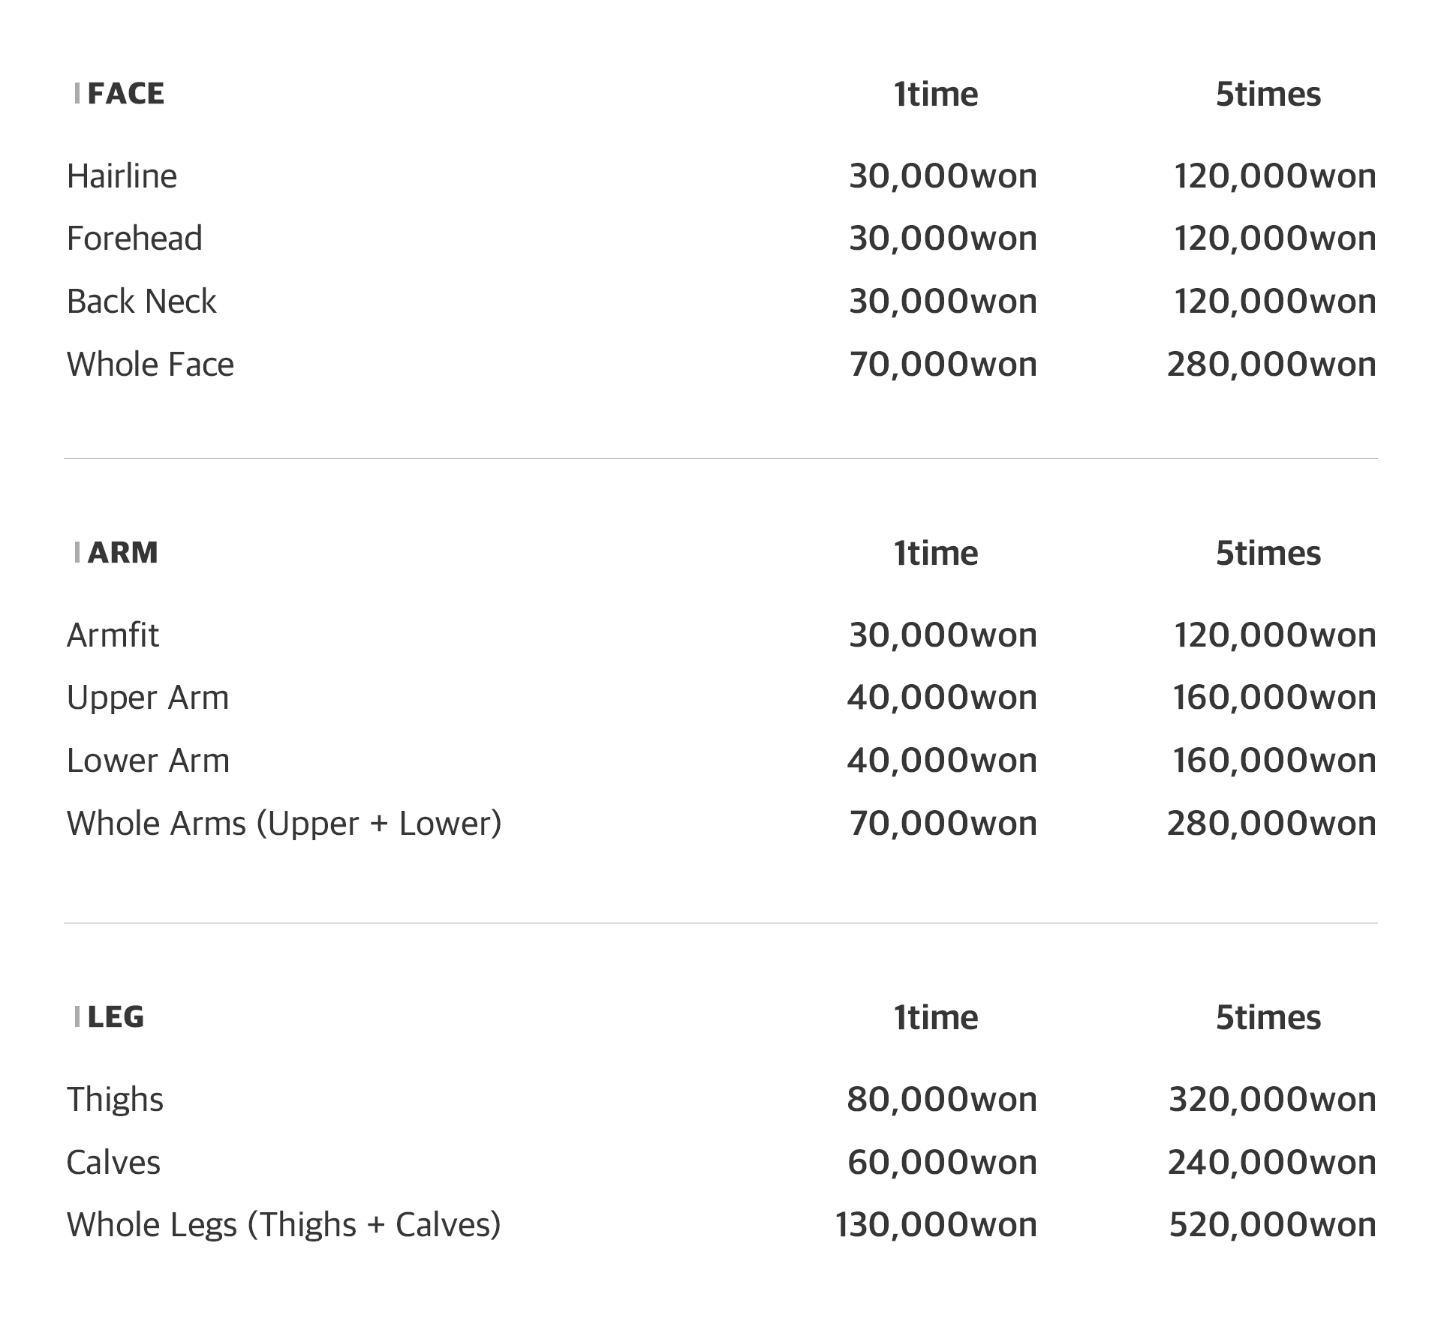This screenshot has width=1441, height=1327.
Task: Select the Hairline treatment row label
Action: [x=122, y=176]
